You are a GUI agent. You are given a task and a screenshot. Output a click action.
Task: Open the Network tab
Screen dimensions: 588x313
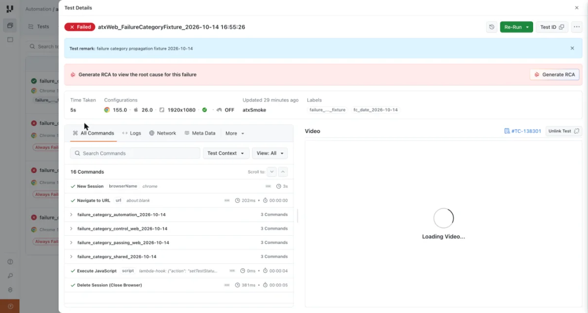(162, 133)
